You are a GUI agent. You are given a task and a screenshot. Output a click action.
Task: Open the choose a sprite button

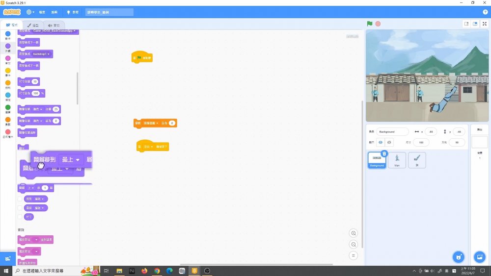point(458,257)
